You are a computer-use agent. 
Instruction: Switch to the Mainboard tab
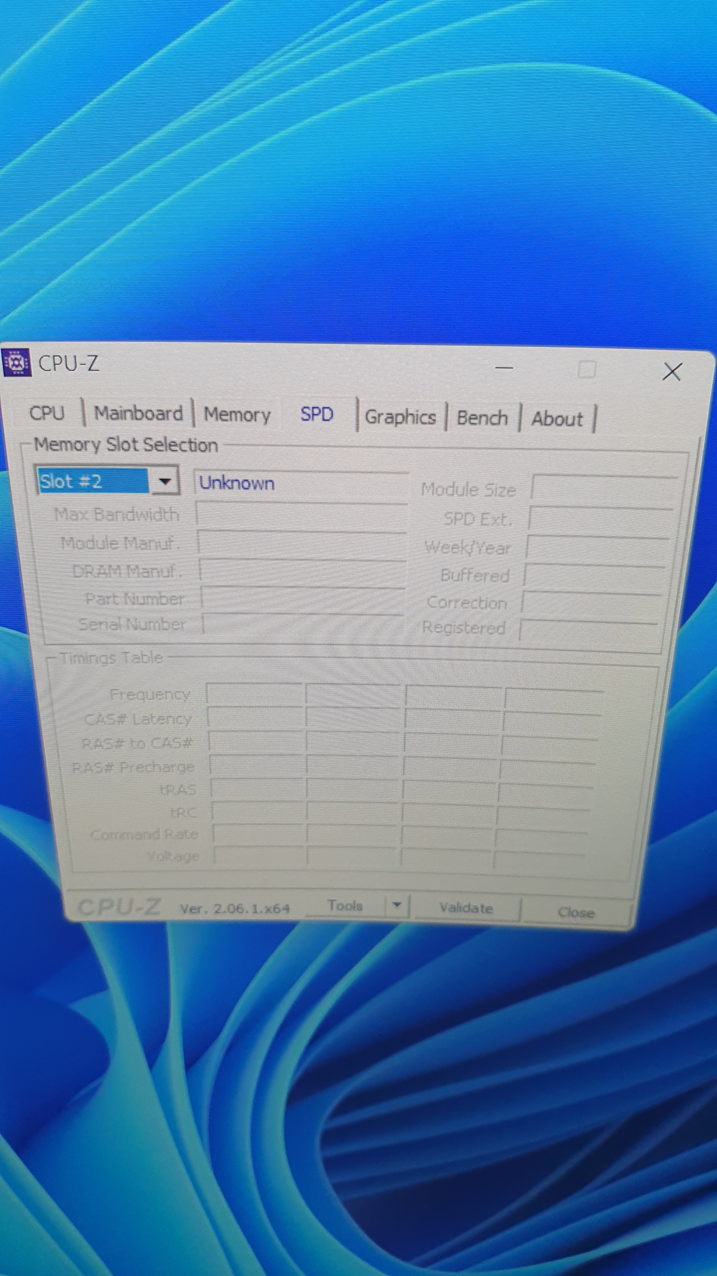pos(138,414)
